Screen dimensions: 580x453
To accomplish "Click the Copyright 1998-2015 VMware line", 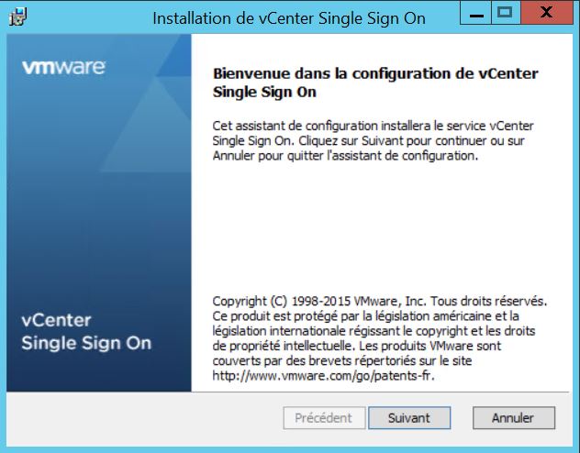I will point(379,302).
